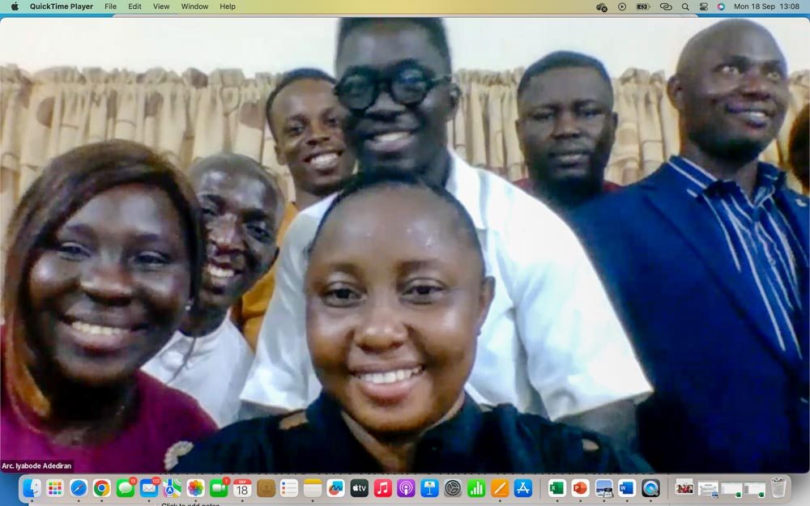Open the Window menu
This screenshot has width=810, height=506.
194,6
